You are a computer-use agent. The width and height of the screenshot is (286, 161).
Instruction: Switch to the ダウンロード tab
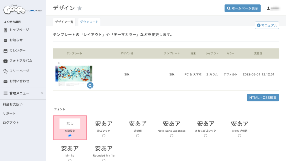[x=89, y=22]
